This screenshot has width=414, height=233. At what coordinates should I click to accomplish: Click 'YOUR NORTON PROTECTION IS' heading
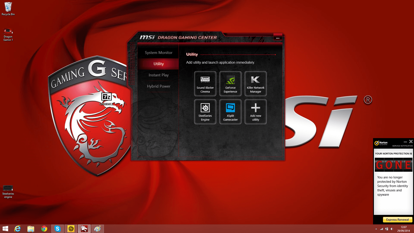pos(393,154)
